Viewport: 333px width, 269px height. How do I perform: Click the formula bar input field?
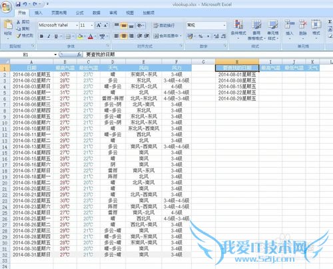click(x=208, y=55)
